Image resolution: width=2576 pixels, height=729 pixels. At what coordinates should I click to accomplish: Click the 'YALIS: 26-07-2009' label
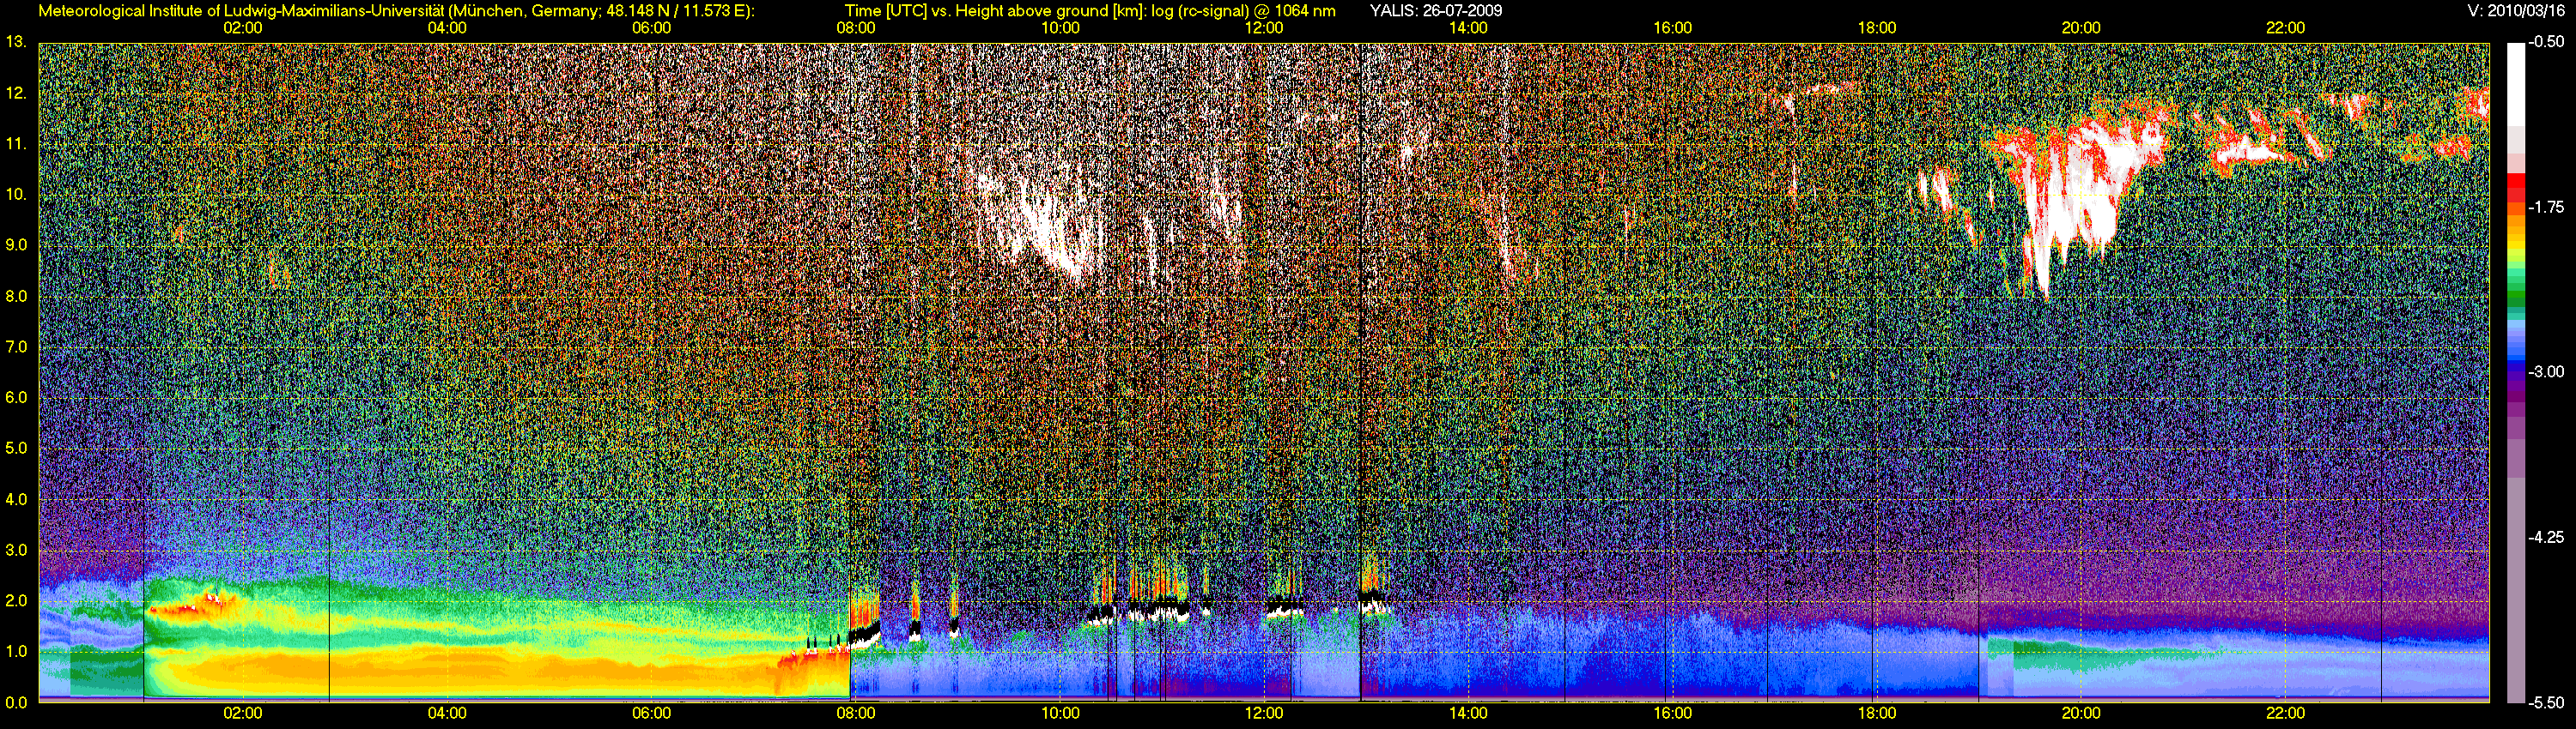coord(1435,11)
